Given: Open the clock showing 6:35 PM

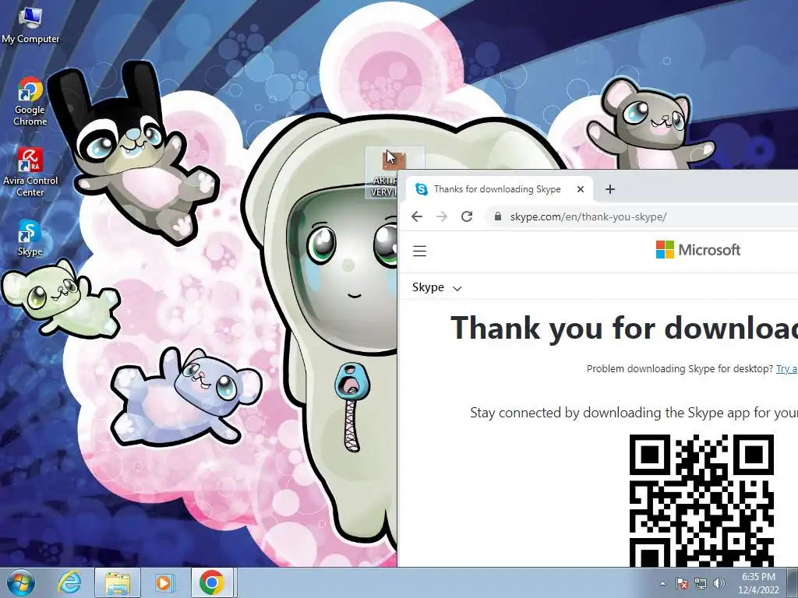Looking at the screenshot, I should click(758, 583).
